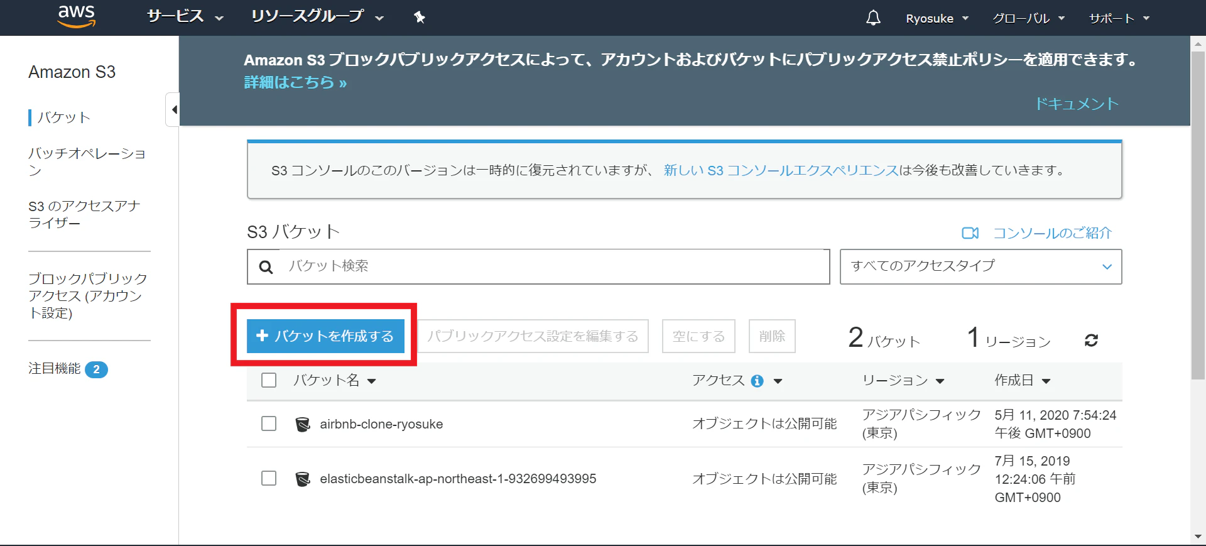This screenshot has height=546, width=1206.
Task: Click the 空にする button
Action: point(698,336)
